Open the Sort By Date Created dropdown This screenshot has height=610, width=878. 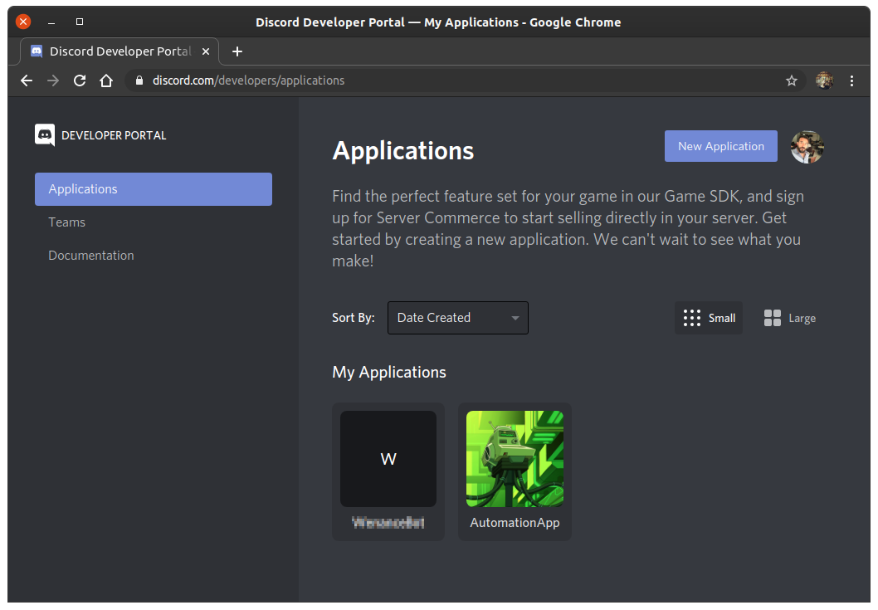point(457,318)
